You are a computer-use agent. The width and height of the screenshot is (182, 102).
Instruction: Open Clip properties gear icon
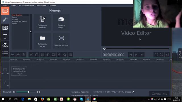pos(65,55)
